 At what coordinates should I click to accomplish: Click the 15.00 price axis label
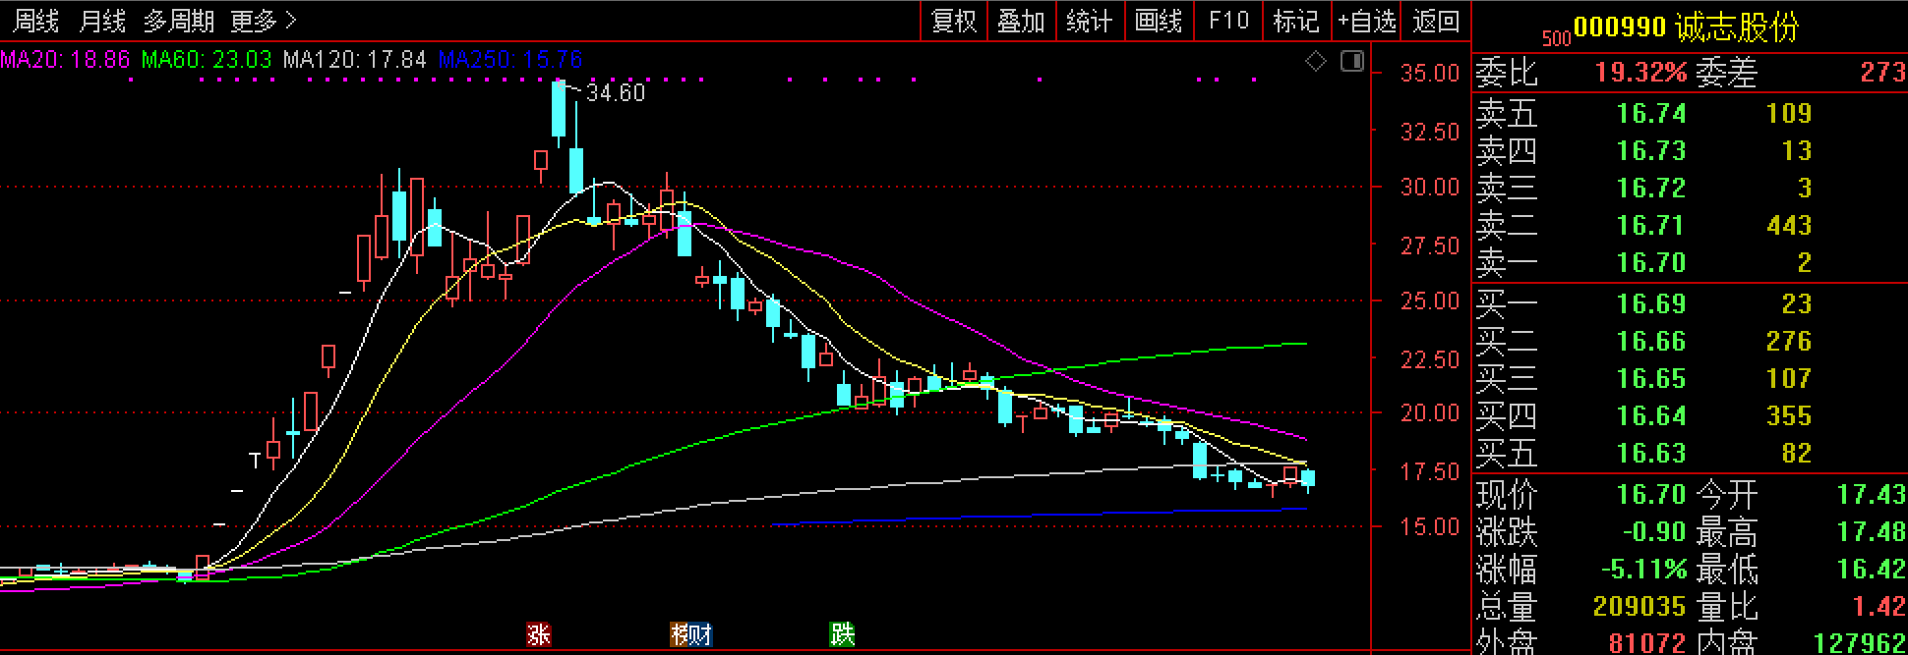pos(1430,527)
